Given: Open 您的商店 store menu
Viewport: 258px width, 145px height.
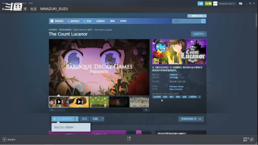Looking at the screenshot, I should click(59, 21).
